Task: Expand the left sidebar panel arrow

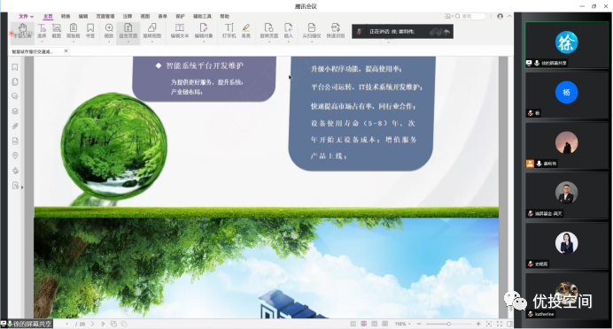Action: (22, 187)
